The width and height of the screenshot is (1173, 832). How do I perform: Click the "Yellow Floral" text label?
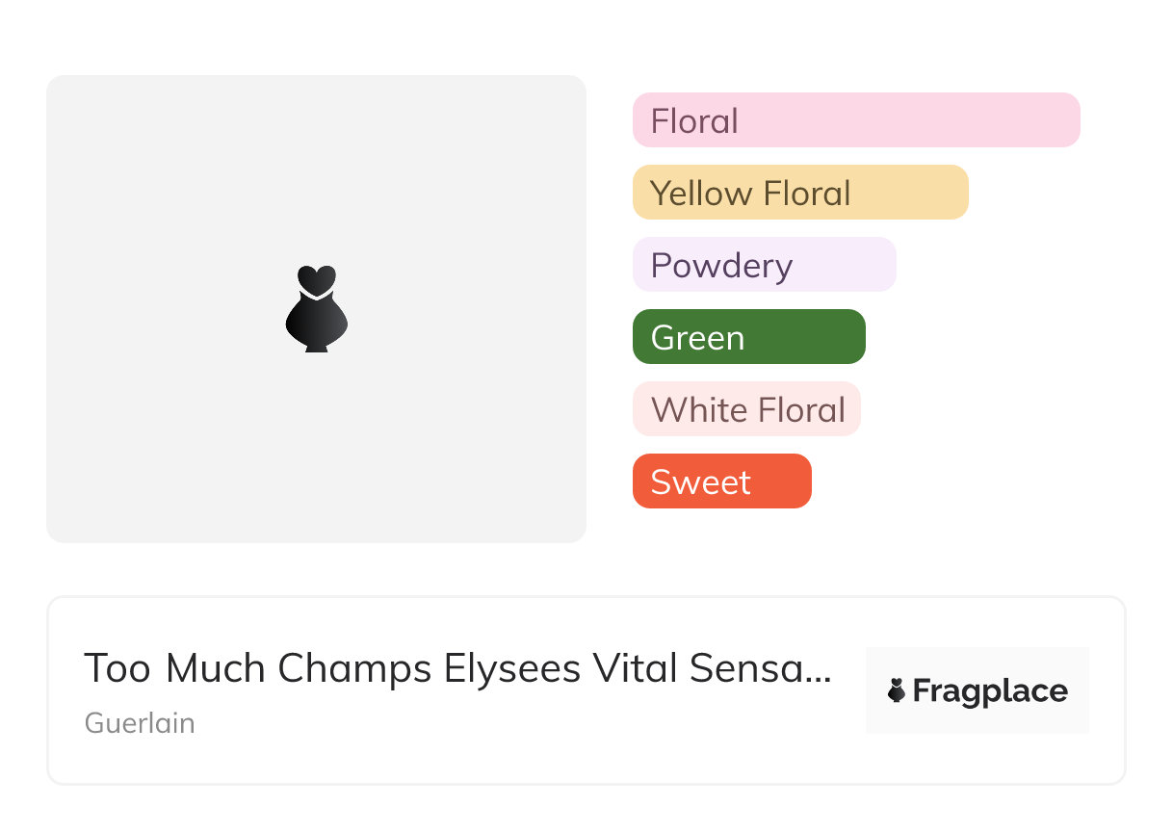point(750,194)
